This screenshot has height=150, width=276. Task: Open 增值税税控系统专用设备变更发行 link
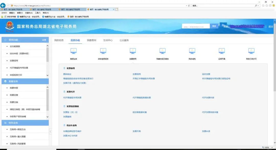78,79
